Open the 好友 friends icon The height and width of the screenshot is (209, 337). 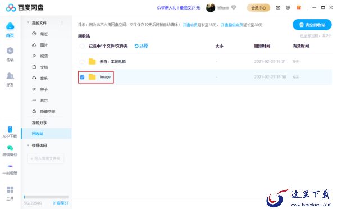point(10,76)
